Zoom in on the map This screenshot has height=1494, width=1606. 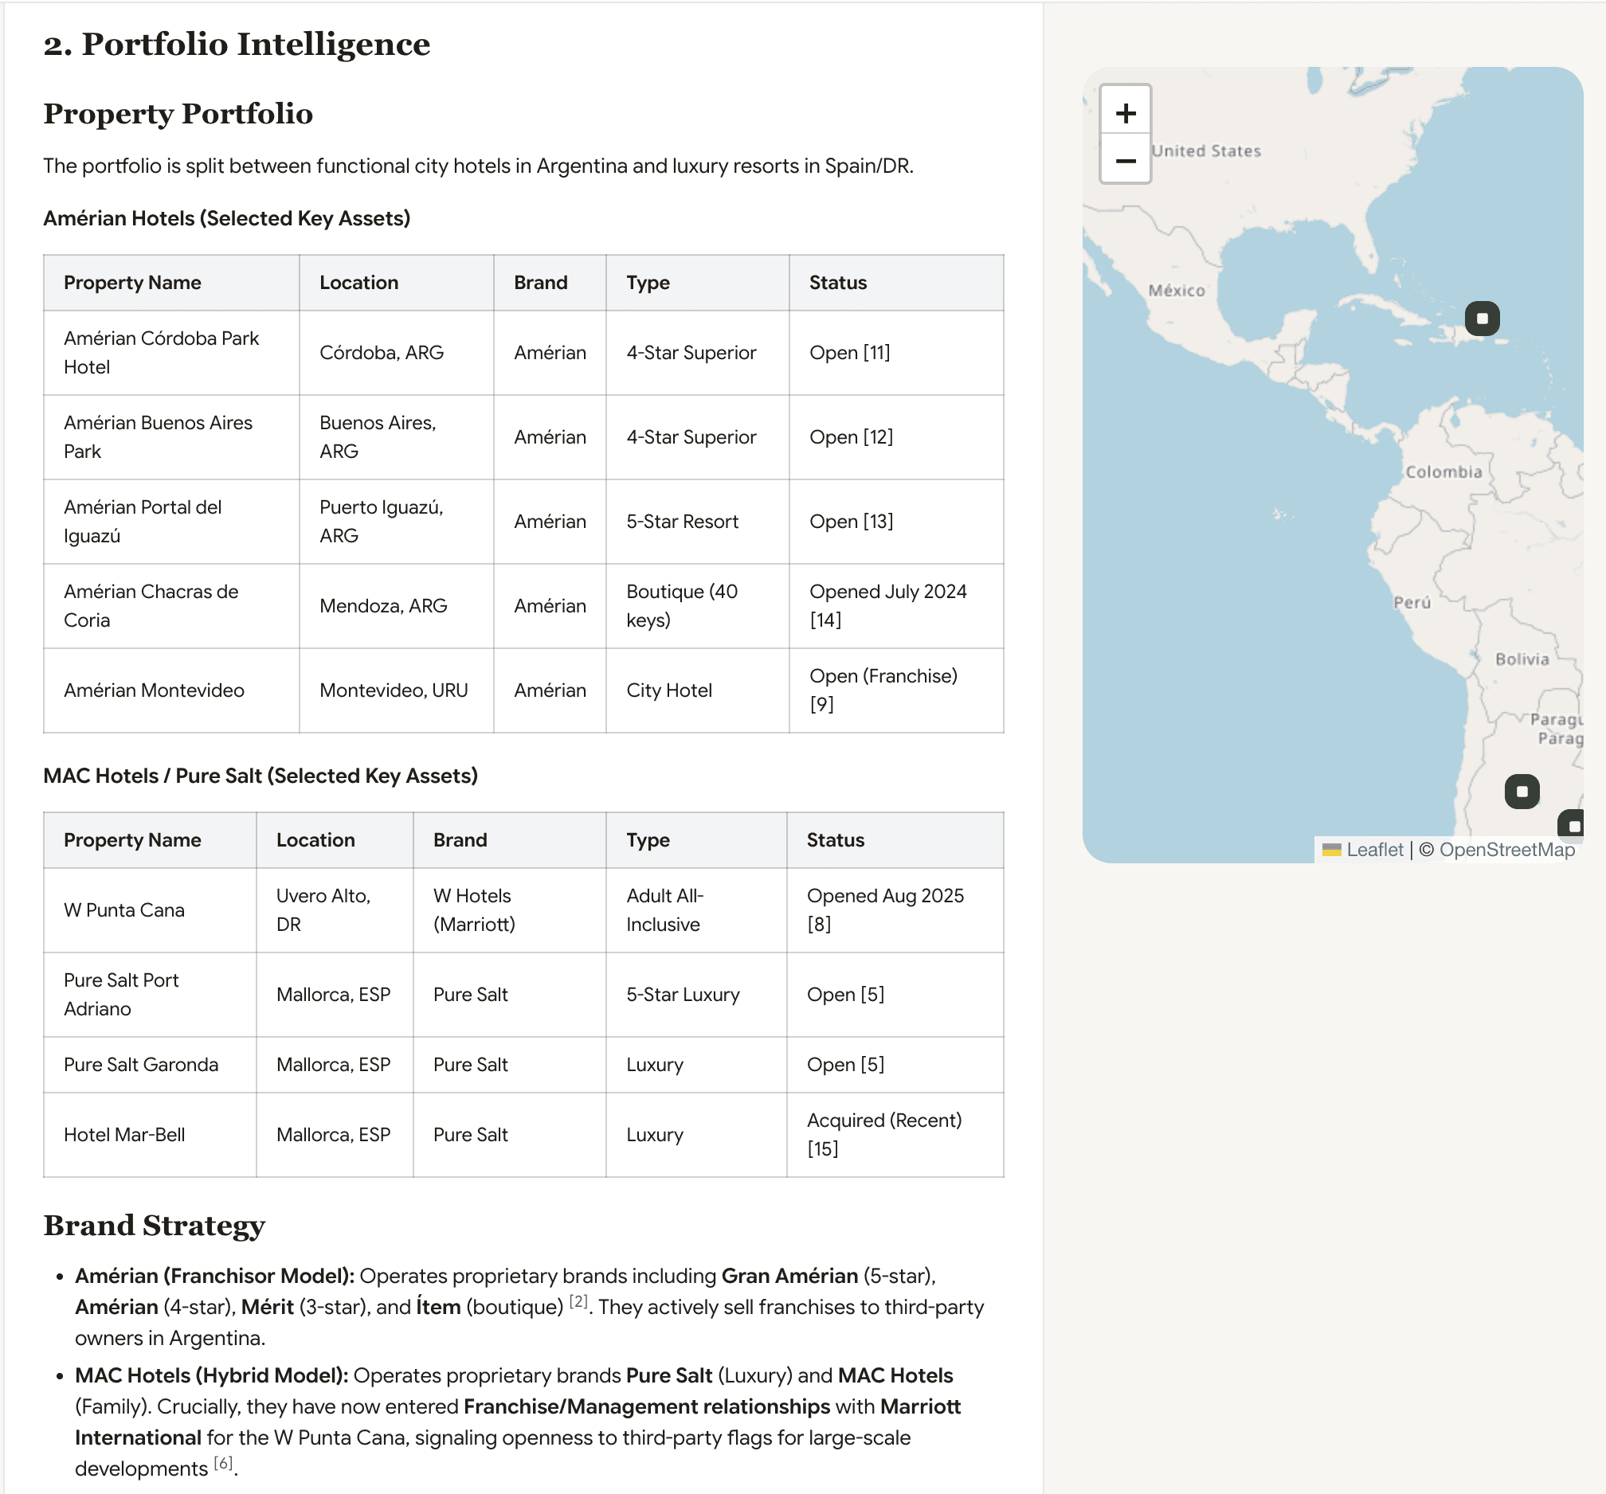(1126, 112)
